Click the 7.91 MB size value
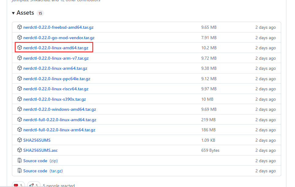This screenshot has width=295, height=187. coord(209,38)
